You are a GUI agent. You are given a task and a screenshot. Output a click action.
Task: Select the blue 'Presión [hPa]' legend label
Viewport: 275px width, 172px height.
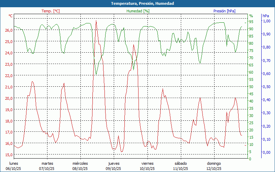point(224,11)
